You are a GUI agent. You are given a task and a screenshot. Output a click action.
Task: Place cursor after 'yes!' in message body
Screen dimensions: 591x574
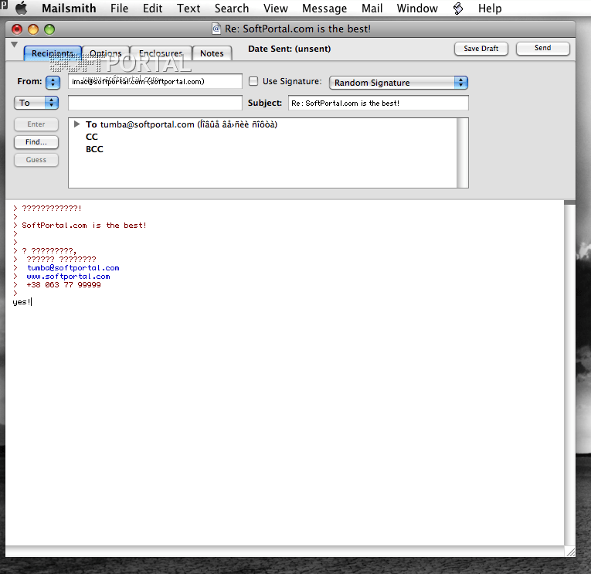[32, 302]
